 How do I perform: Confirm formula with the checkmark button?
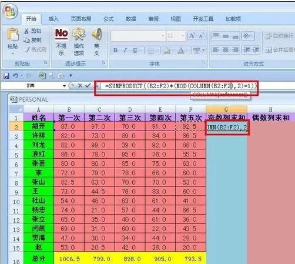click(x=88, y=85)
